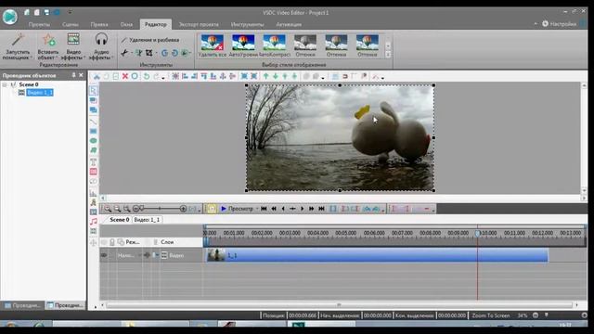Click the horizontal timeline scrollbar
The width and height of the screenshot is (594, 334).
coord(340,305)
